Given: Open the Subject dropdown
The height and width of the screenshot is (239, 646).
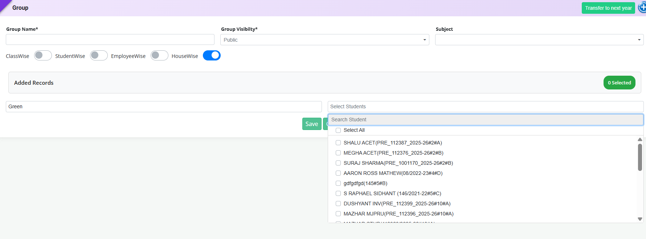Looking at the screenshot, I should 539,40.
